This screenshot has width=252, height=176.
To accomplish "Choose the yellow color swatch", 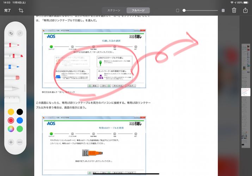I will [x=11, y=112].
